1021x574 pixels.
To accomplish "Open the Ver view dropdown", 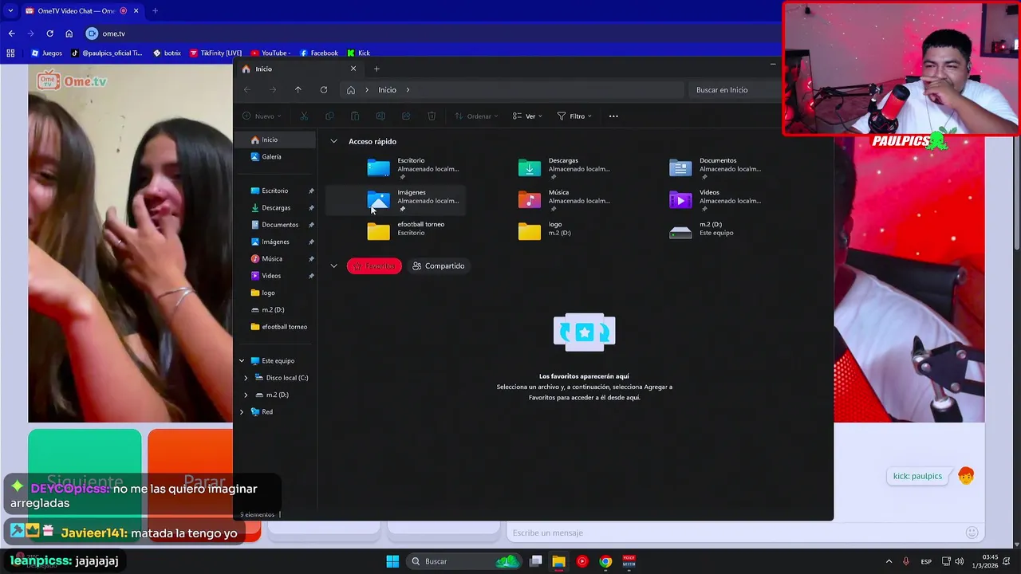I will click(527, 116).
